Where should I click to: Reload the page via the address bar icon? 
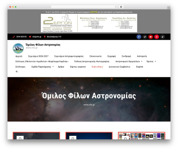pyautogui.click(x=116, y=7)
